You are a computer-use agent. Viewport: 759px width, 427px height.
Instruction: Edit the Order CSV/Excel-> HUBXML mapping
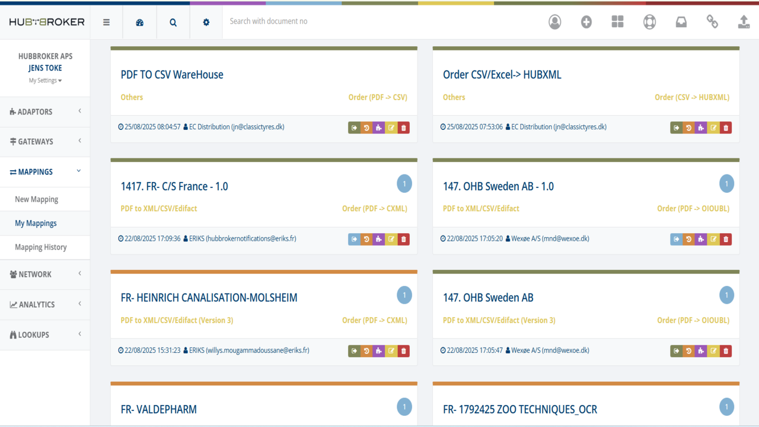pos(713,128)
